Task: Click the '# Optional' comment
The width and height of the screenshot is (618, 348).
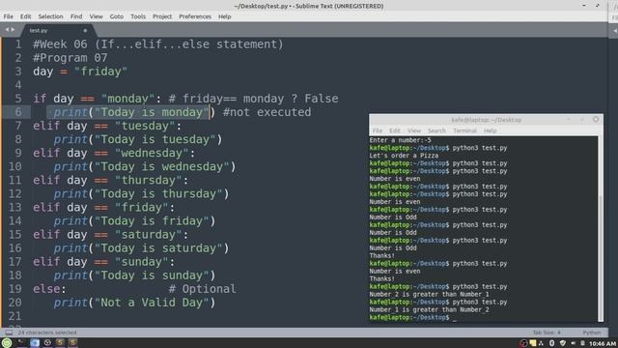Action: click(202, 289)
